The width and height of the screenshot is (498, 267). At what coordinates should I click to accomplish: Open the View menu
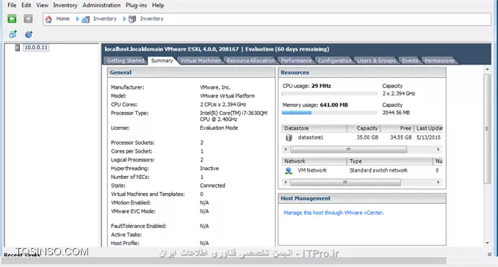click(42, 5)
